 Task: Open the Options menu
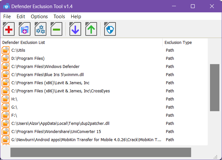(x=39, y=17)
